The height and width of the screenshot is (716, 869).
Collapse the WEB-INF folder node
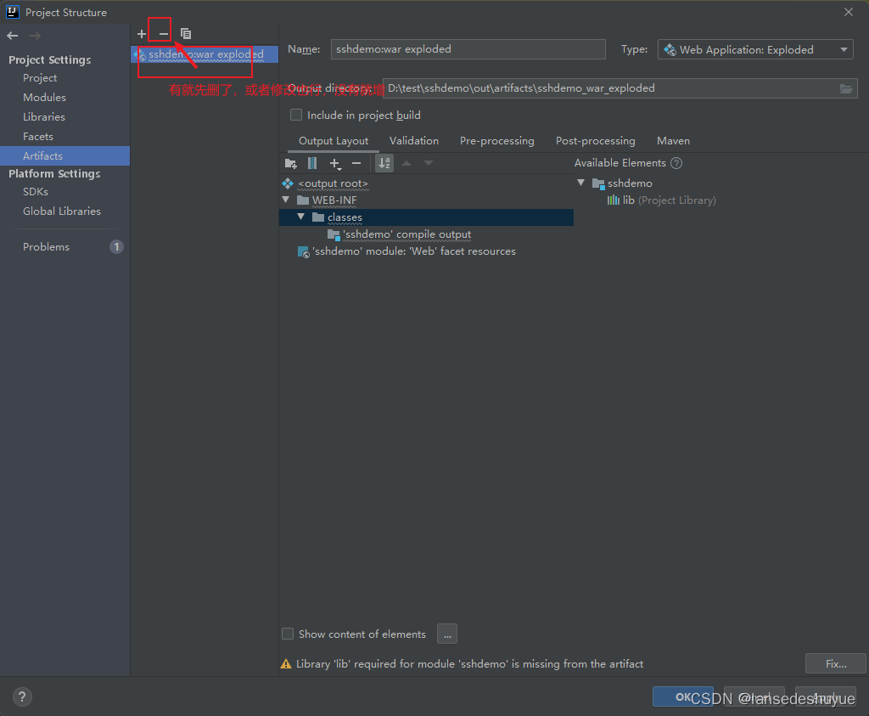click(x=286, y=200)
